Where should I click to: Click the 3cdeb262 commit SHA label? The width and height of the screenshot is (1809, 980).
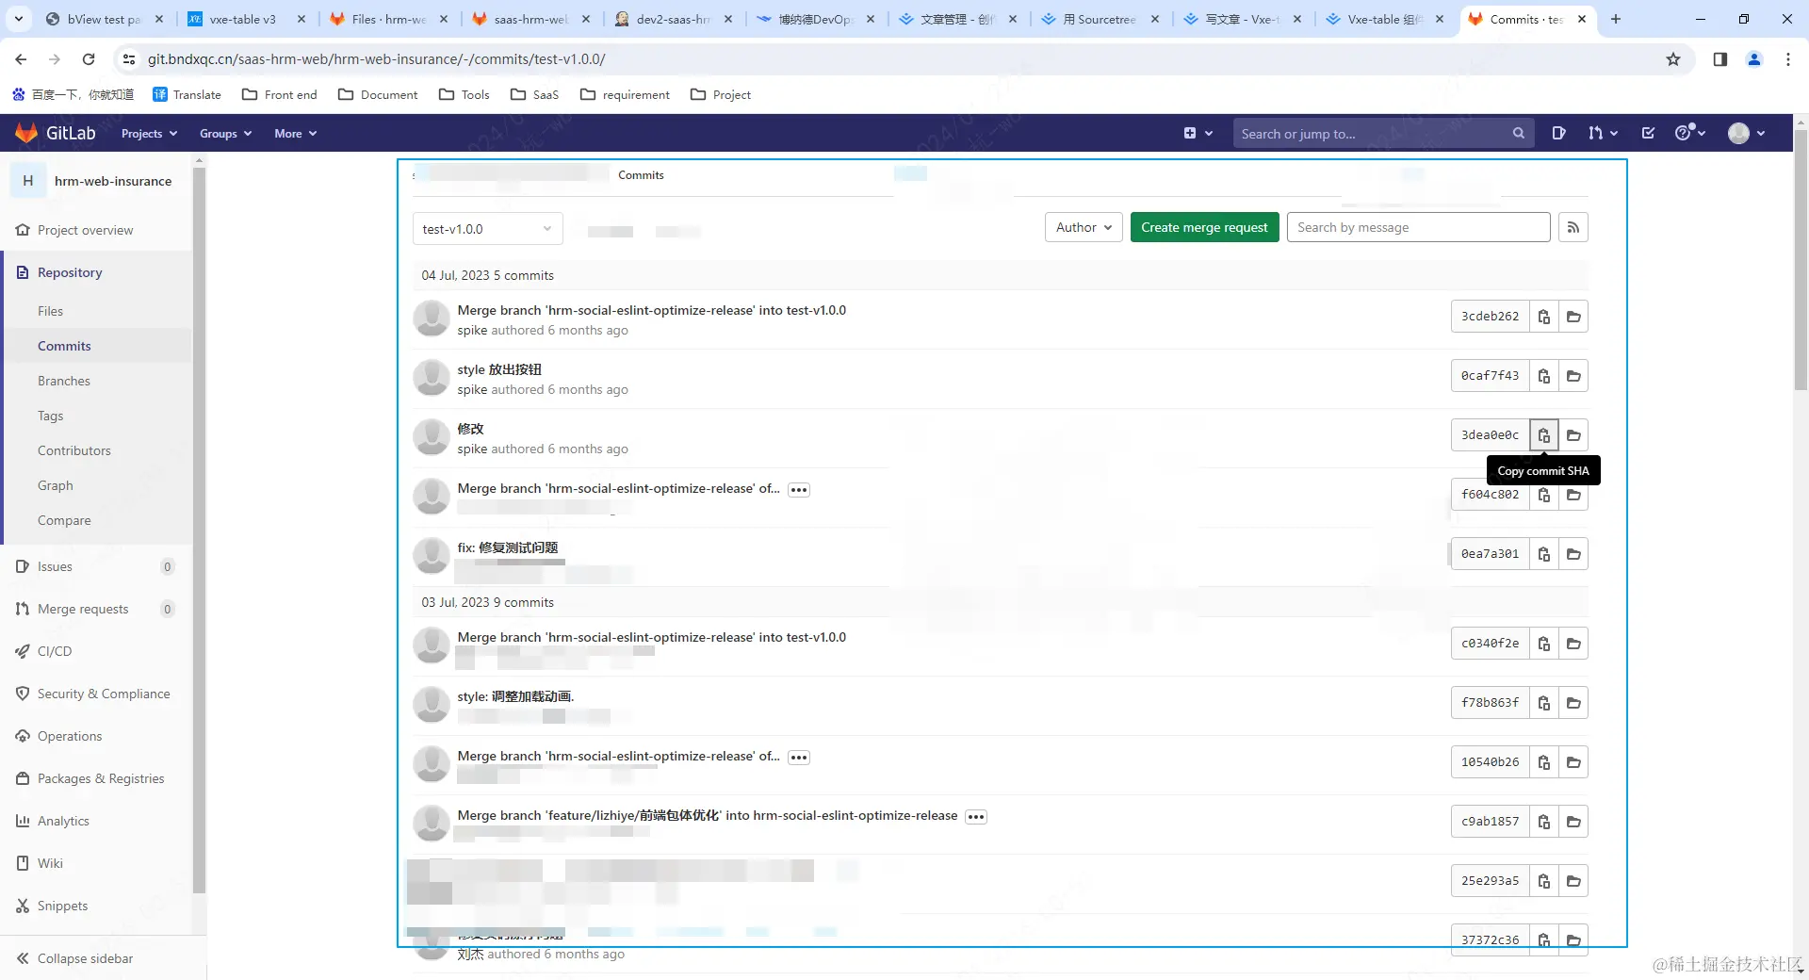pyautogui.click(x=1490, y=317)
